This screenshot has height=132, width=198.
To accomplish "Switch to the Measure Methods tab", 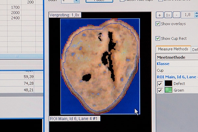I will (173, 49).
